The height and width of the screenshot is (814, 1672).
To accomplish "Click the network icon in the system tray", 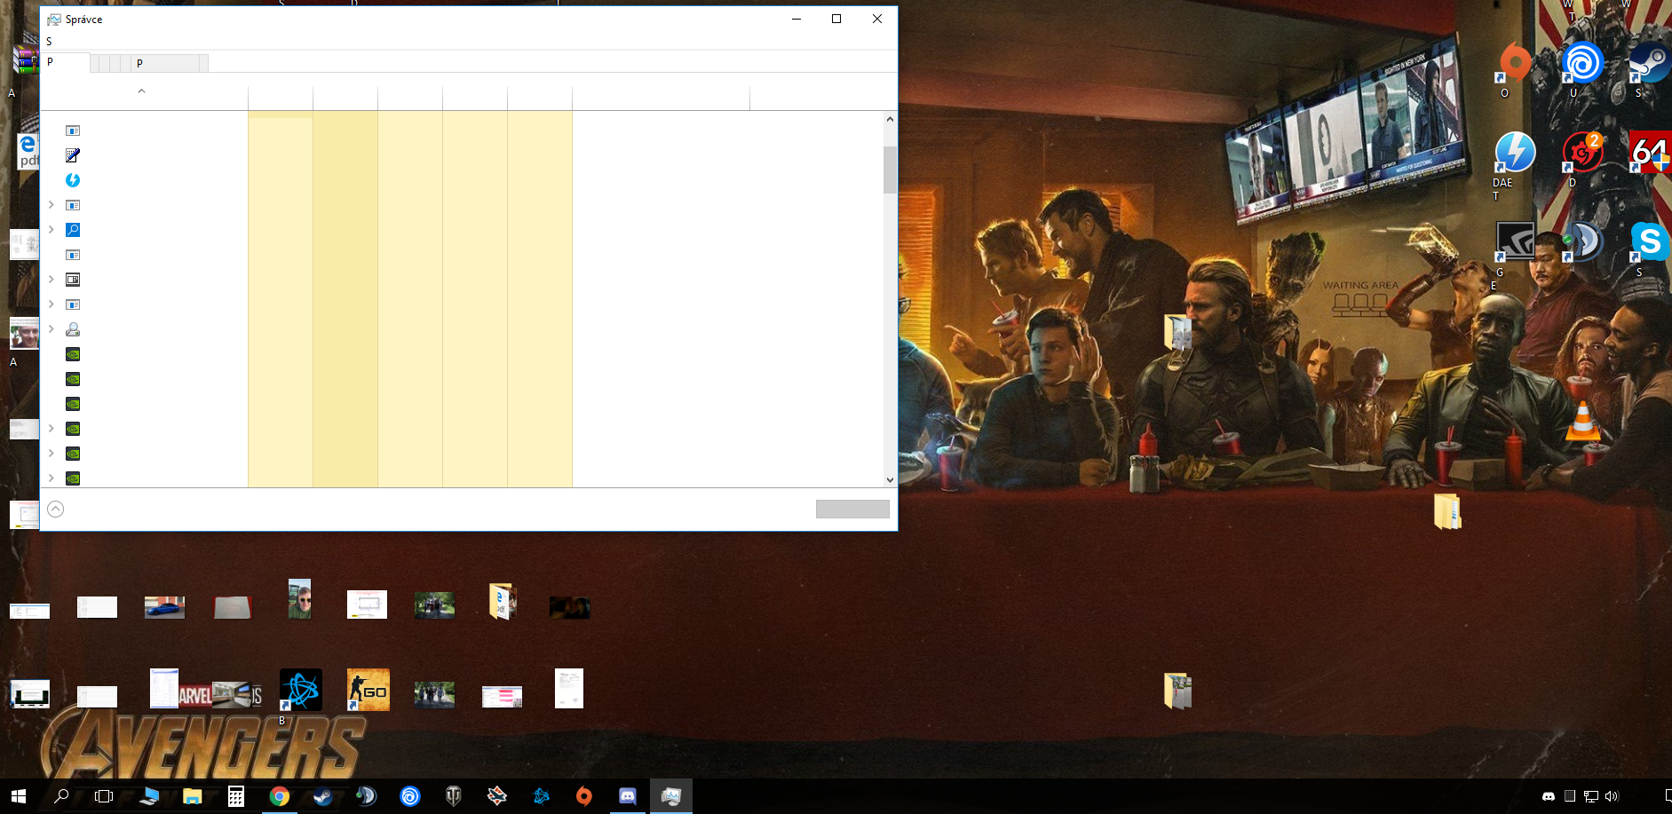I will 1591,796.
